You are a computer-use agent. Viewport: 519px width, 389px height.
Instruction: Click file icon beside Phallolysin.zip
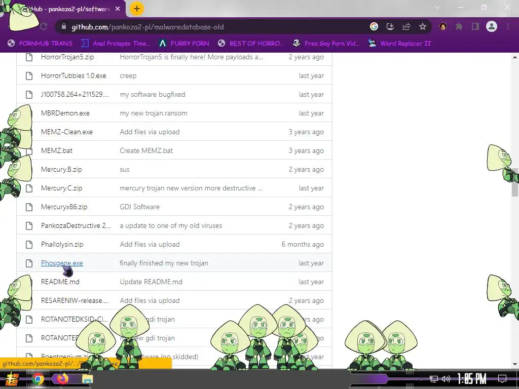click(29, 245)
